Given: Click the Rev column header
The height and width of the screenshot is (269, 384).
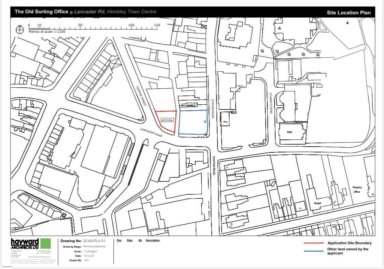Looking at the screenshot, I should (119, 240).
